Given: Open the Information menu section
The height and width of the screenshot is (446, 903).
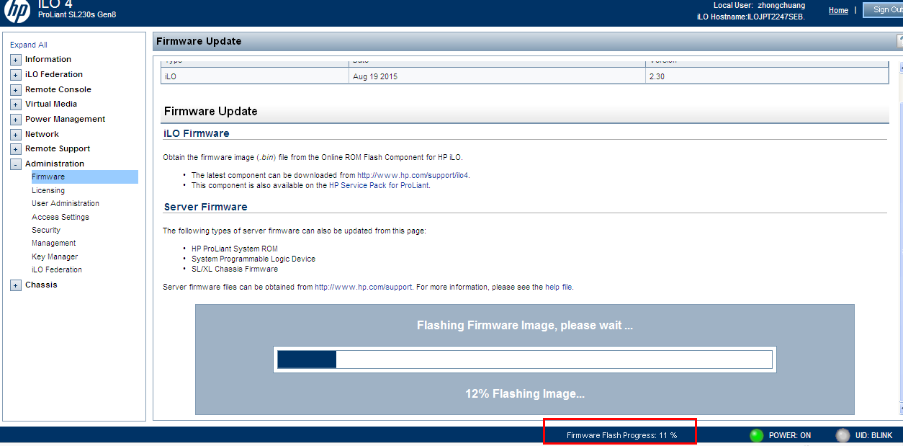Looking at the screenshot, I should click(x=48, y=59).
